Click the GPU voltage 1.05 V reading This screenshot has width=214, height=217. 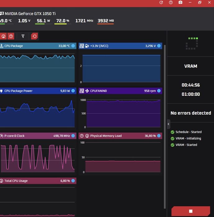pos(24,21)
